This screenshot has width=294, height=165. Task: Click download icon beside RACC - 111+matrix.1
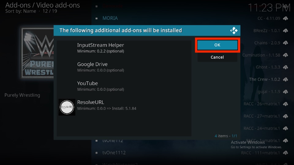pyautogui.click(x=285, y=153)
